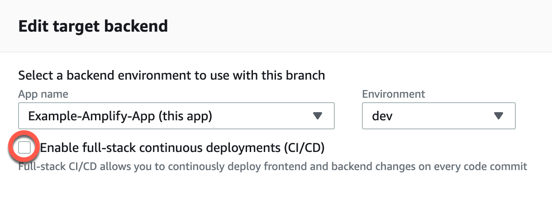Viewport: 552px width, 199px height.
Task: Click the gray header bar beside the title
Action: (x=362, y=26)
